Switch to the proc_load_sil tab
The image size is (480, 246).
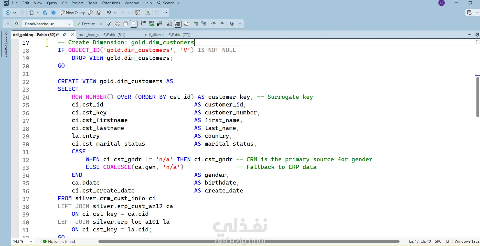102,35
